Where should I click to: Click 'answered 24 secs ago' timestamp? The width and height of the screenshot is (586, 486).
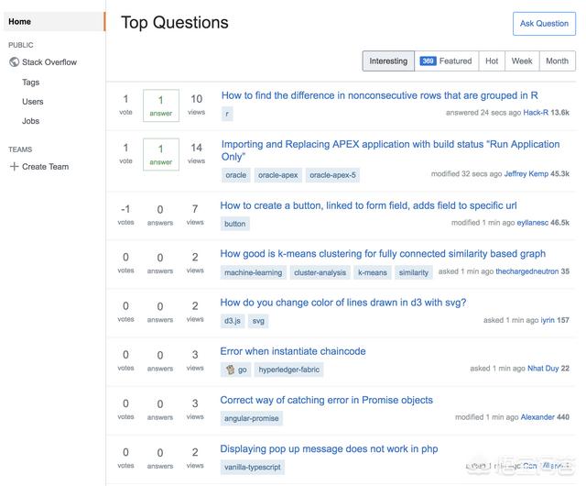483,113
